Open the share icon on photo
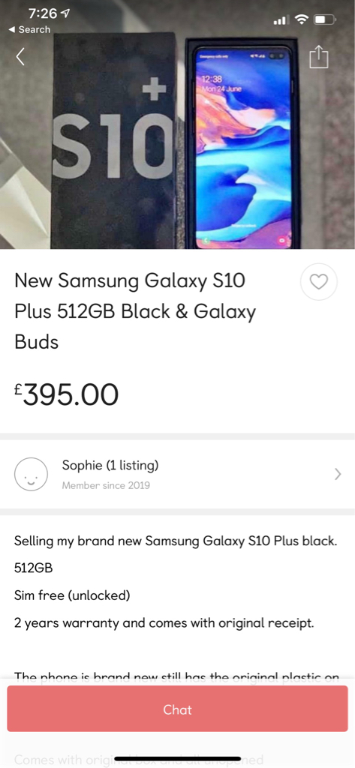The width and height of the screenshot is (355, 768). point(319,57)
